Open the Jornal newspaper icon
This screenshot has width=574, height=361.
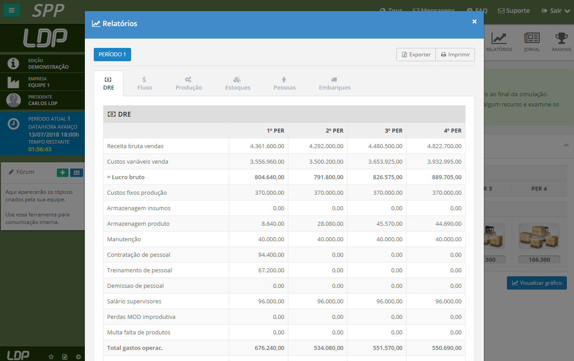532,42
